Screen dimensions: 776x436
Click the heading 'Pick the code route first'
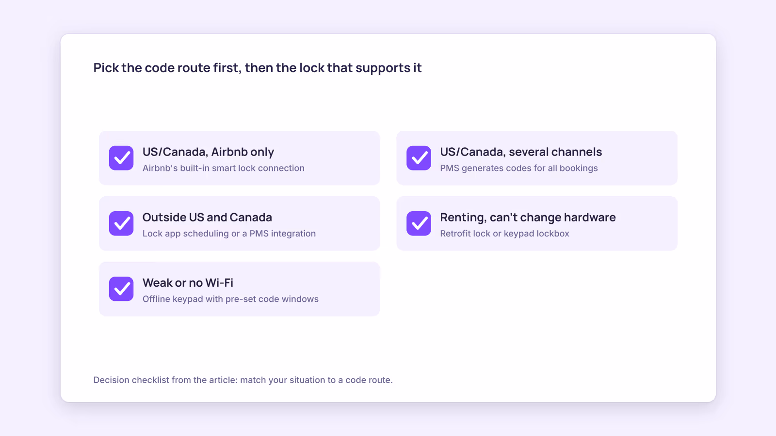(x=258, y=68)
